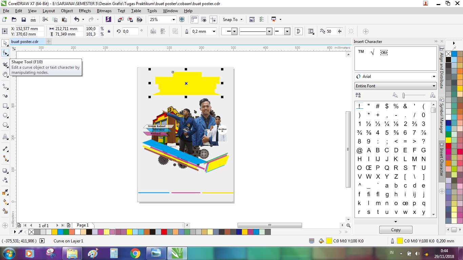Select the Polygon tool
463x260 pixels.
point(5,125)
